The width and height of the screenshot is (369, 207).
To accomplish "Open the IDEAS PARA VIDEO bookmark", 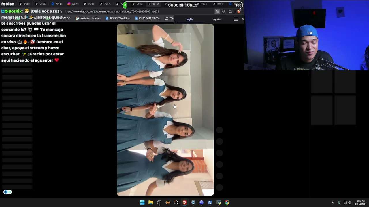I will click(x=148, y=18).
